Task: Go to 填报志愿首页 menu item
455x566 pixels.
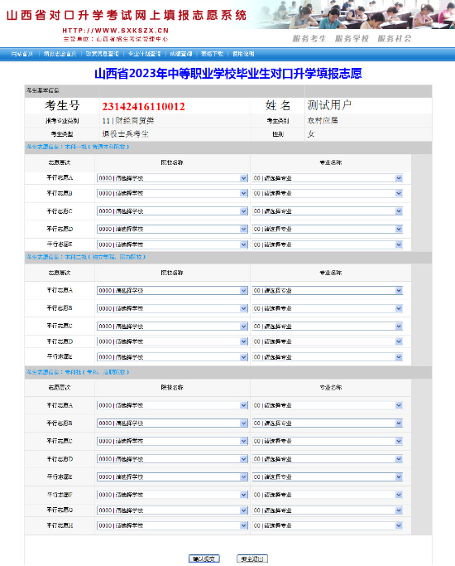Action: tap(60, 54)
